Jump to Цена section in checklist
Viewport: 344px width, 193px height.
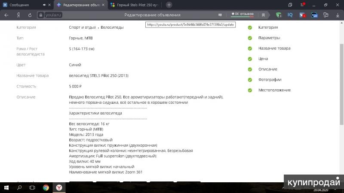263,59
